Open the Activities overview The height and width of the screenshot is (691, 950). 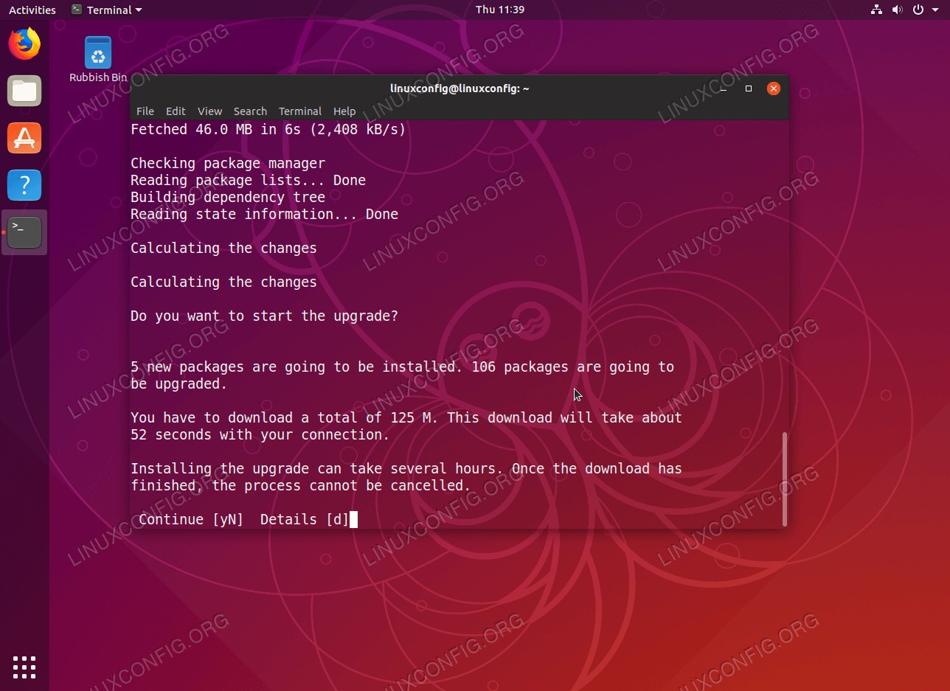pos(32,10)
